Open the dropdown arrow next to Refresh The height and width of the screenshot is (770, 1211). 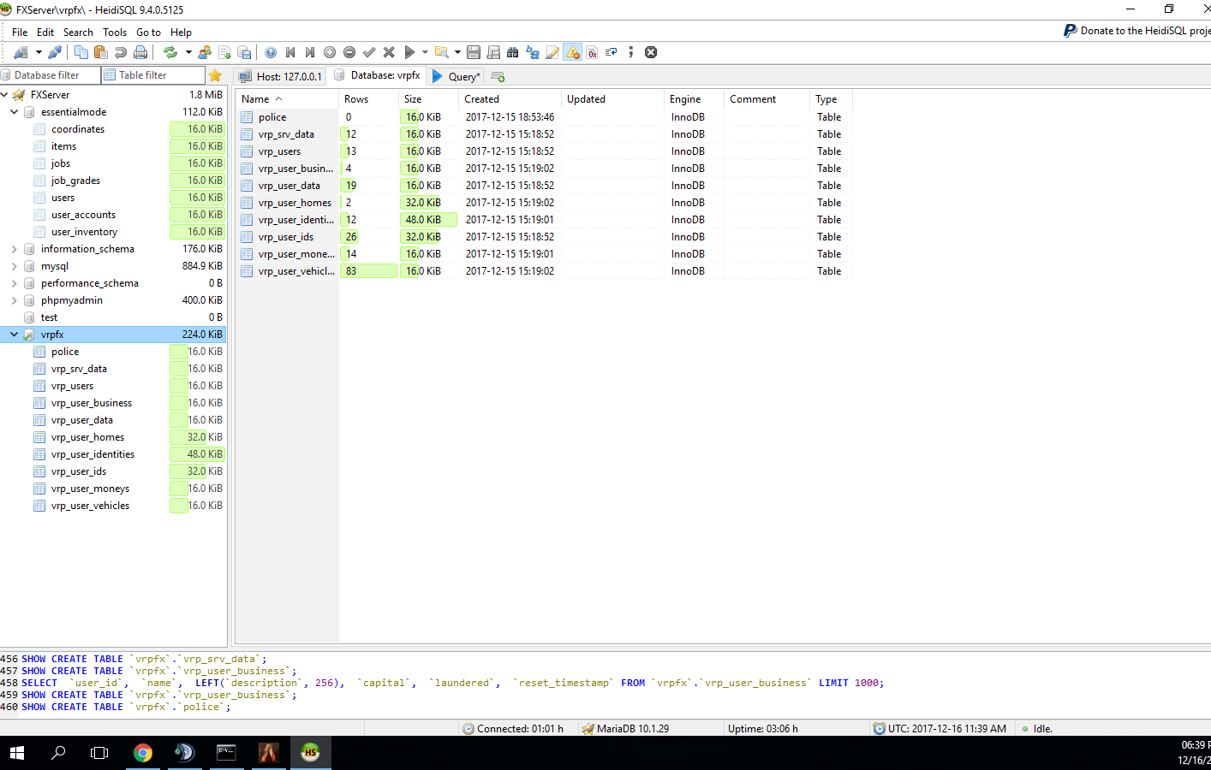click(188, 52)
